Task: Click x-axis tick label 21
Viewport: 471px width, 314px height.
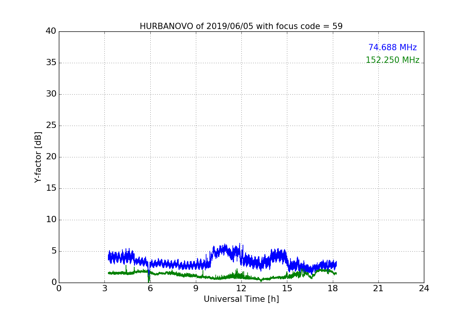Action: click(x=378, y=288)
